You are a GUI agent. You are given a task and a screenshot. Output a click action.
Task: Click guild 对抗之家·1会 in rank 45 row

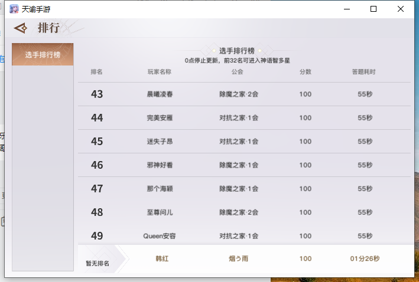pyautogui.click(x=239, y=142)
